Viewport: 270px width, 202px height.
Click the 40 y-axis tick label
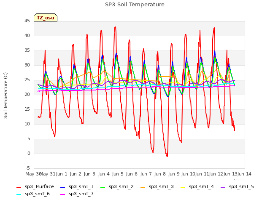click(x=27, y=35)
